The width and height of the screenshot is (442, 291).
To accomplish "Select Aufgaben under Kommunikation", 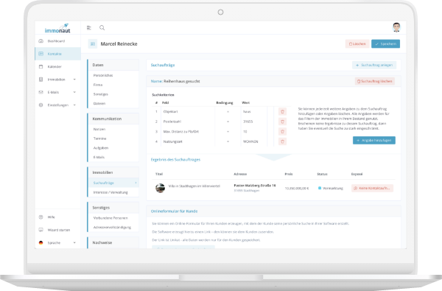I will tap(101, 148).
